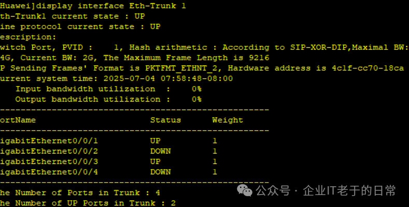Viewport: 409px width, 207px height.
Task: Click the 企业IT老于的日常 watermark text
Action: (349, 190)
